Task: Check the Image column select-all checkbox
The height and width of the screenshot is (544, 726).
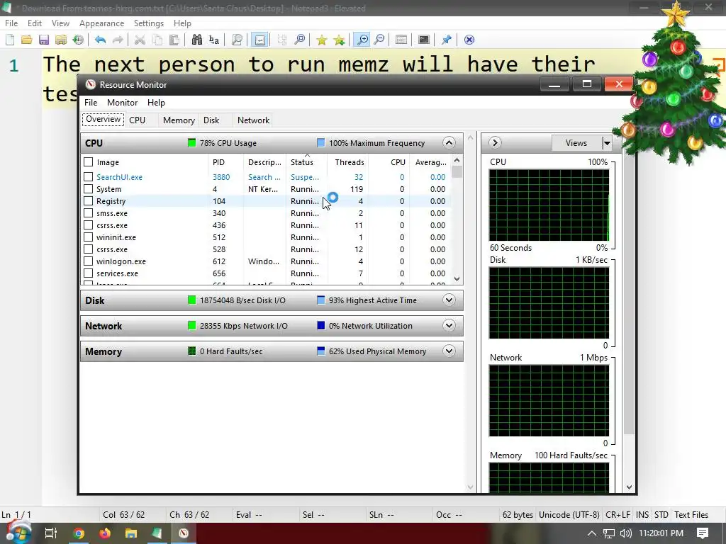Action: click(88, 162)
